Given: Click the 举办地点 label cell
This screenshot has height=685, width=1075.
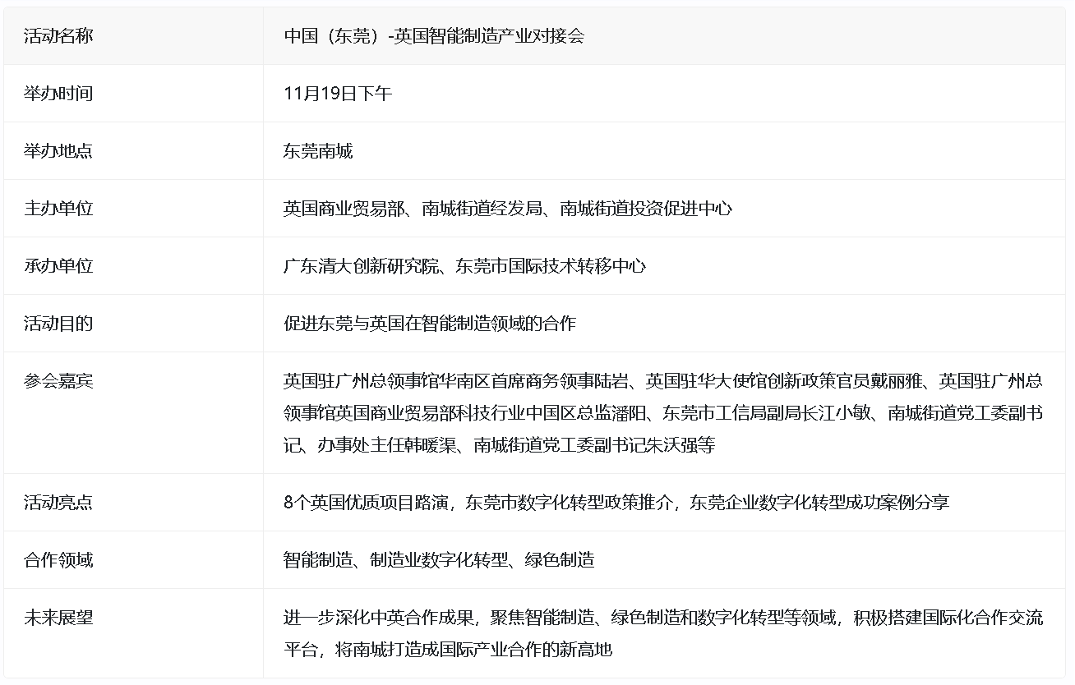Looking at the screenshot, I should coord(58,151).
